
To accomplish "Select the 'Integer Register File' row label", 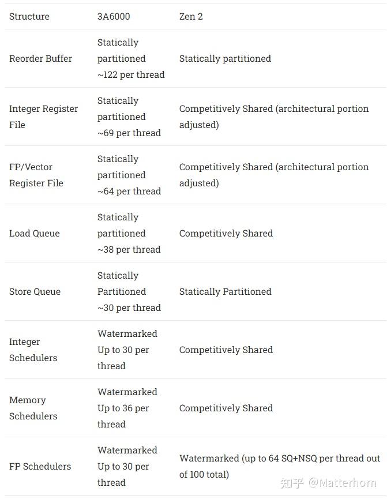I will coord(43,117).
